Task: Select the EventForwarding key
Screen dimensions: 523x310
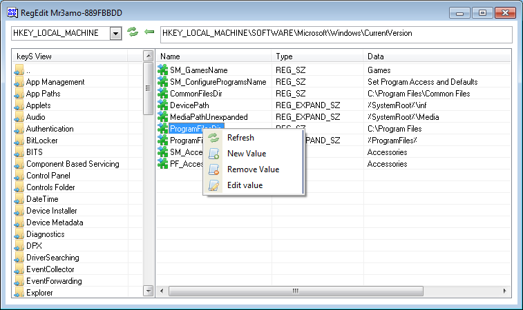Action: pos(54,281)
